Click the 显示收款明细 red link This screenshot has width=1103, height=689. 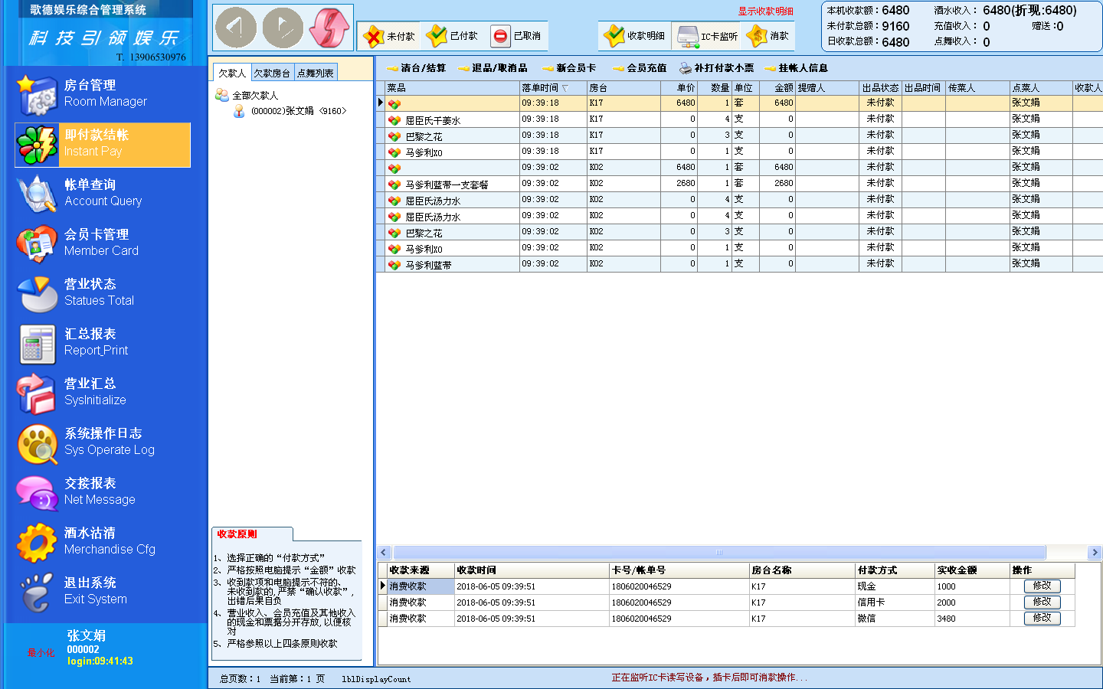click(765, 11)
